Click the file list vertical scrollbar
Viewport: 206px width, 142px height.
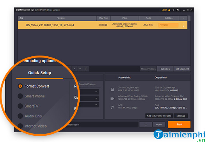point(189,41)
